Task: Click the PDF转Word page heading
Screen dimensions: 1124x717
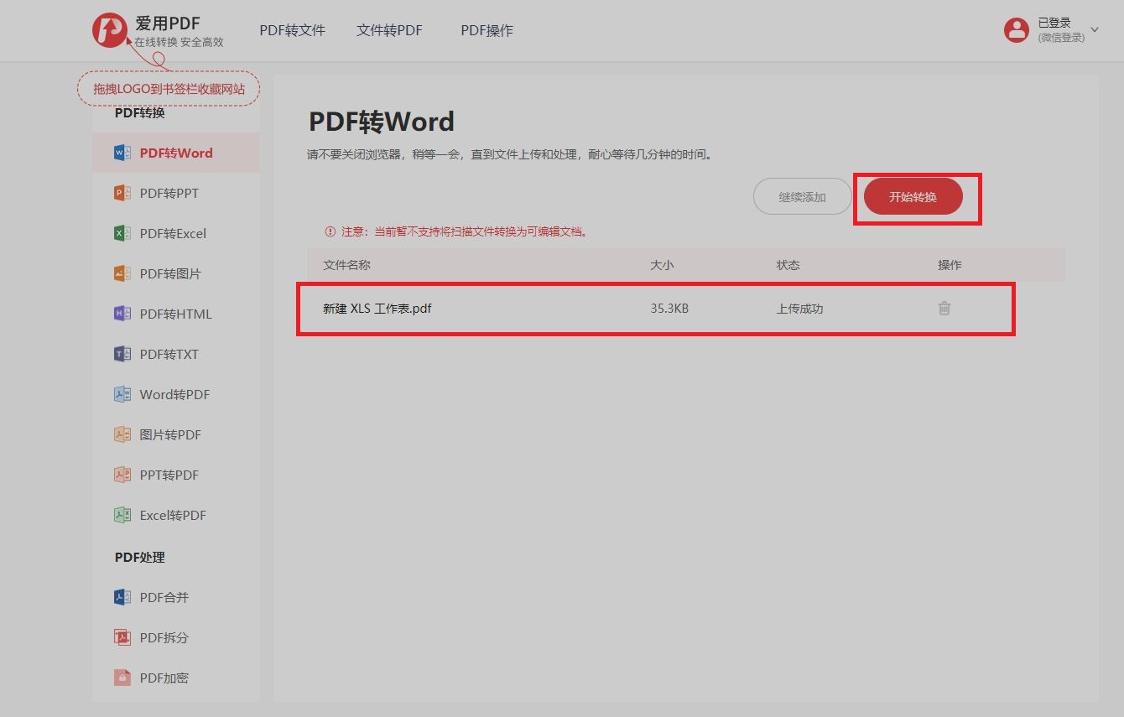Action: tap(382, 122)
